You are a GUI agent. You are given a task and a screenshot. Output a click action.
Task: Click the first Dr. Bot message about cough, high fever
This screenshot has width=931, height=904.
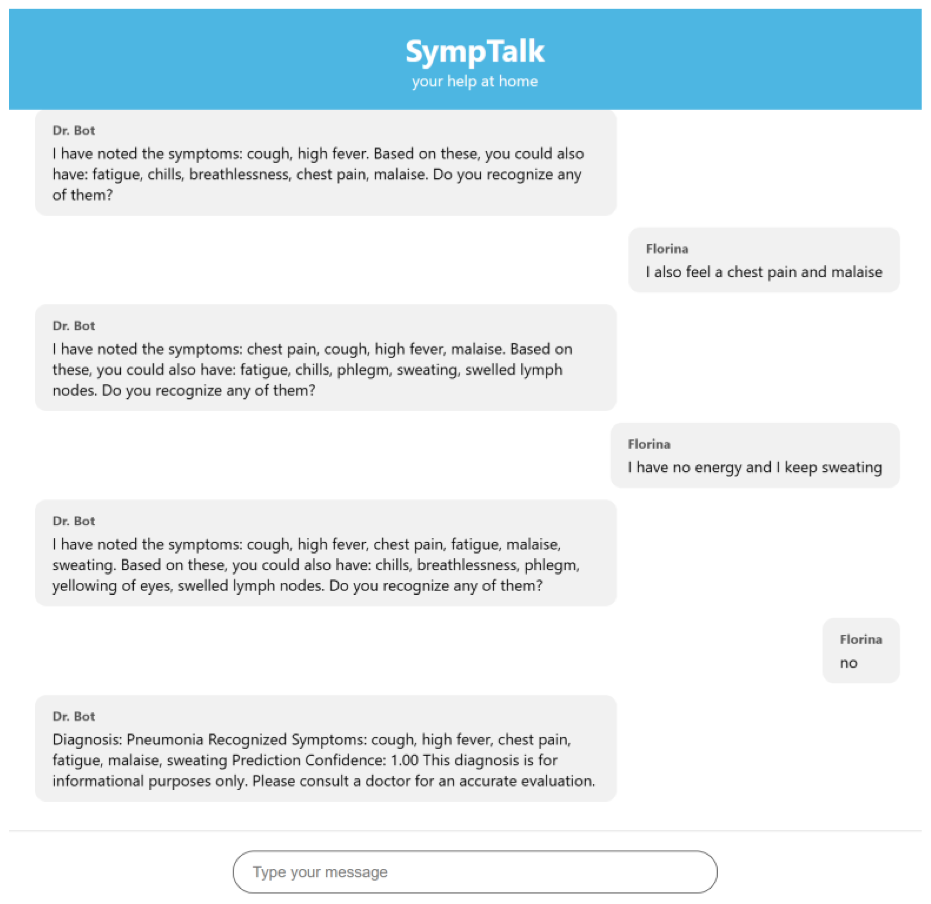325,163
